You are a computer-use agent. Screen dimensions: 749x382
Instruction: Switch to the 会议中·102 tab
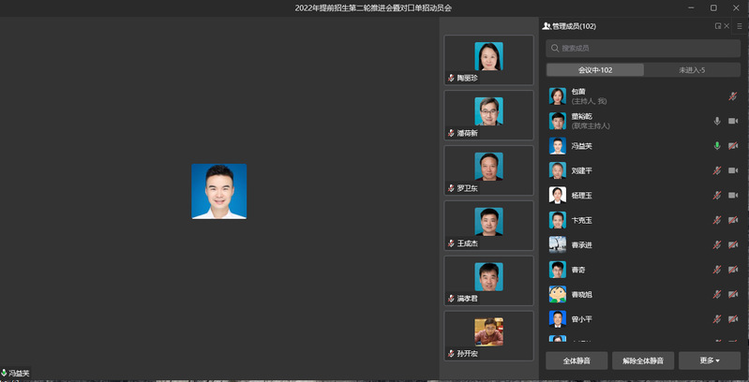click(x=595, y=70)
